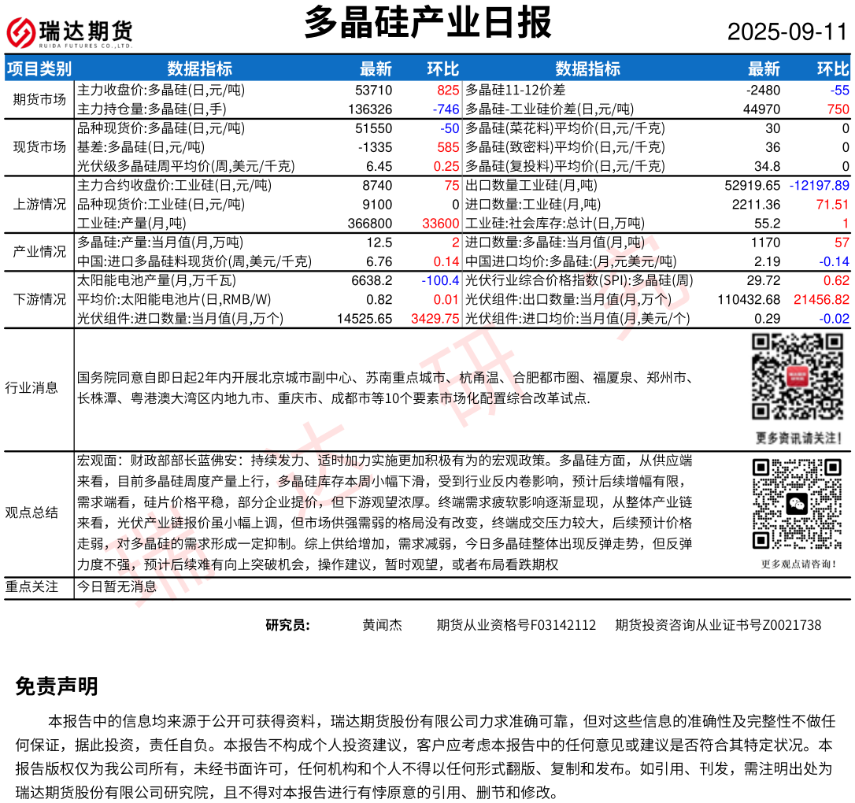Click the WeChat QR code beside 观点总结
Screen dimensions: 855x803
798,504
